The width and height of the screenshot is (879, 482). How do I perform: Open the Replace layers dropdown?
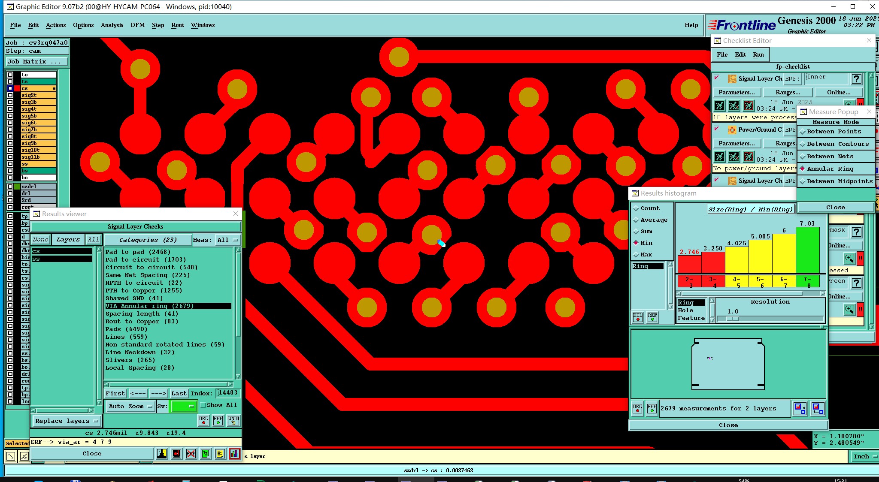point(67,421)
